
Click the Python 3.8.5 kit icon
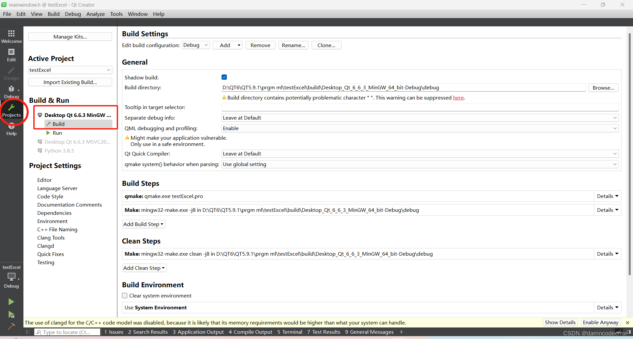tap(40, 151)
